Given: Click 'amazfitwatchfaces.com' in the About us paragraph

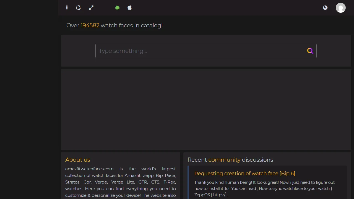Looking at the screenshot, I should tap(89, 169).
